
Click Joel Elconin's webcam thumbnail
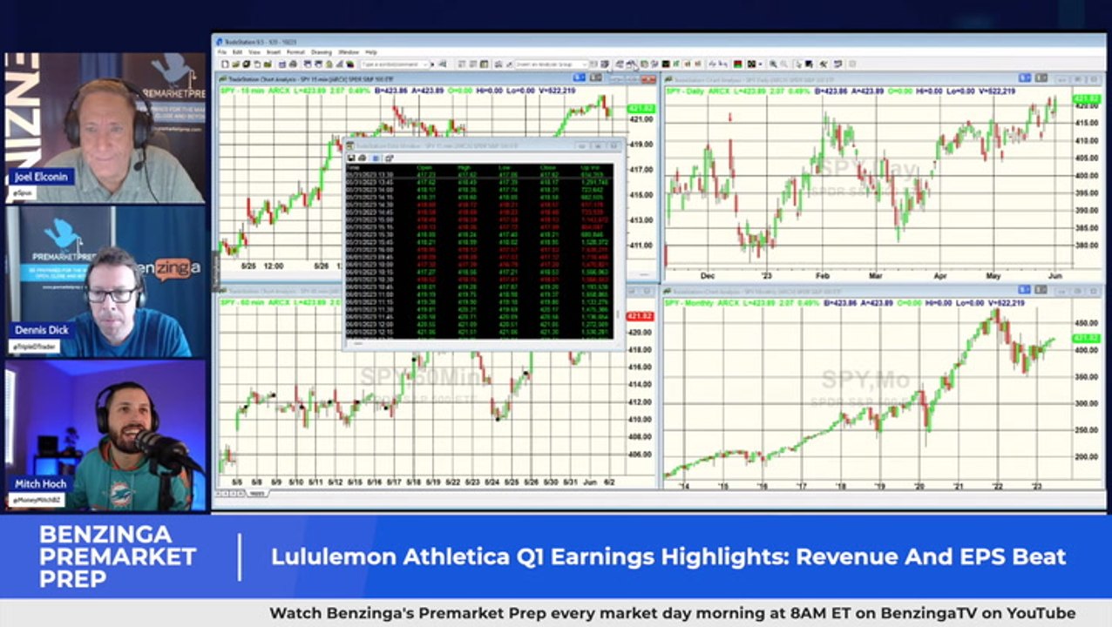click(x=105, y=128)
